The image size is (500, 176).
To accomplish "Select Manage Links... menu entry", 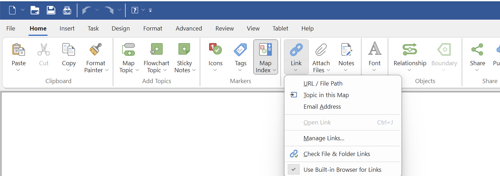I will pos(324,138).
